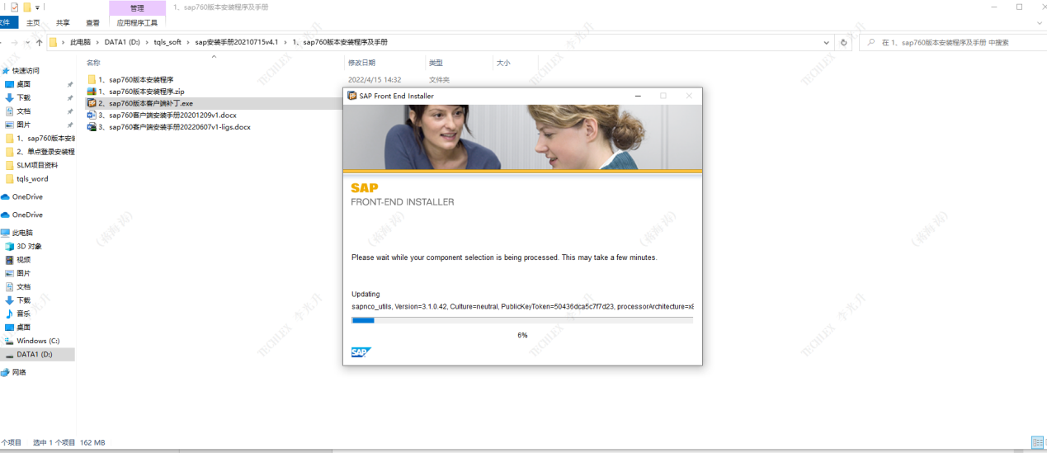Go up one folder with the up arrow
This screenshot has width=1047, height=453.
(x=39, y=42)
